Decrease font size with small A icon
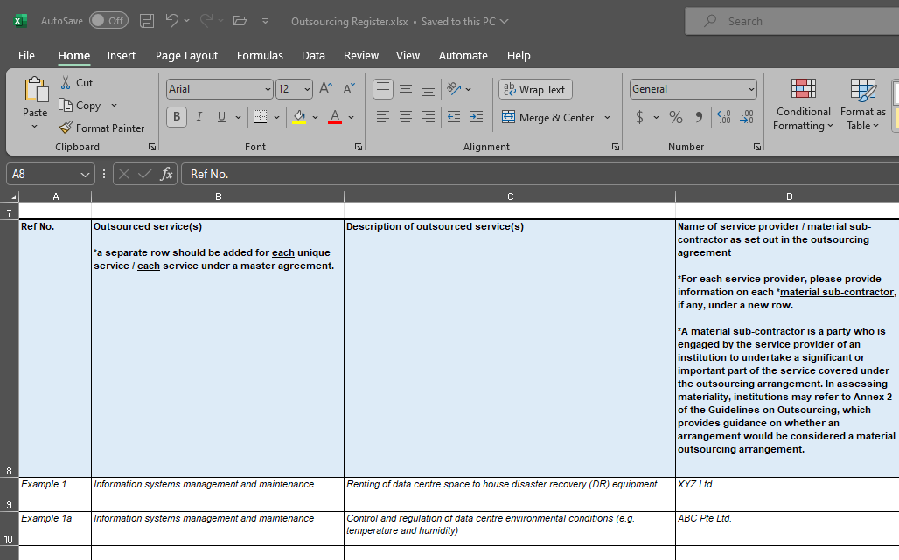The image size is (899, 560). click(x=349, y=89)
